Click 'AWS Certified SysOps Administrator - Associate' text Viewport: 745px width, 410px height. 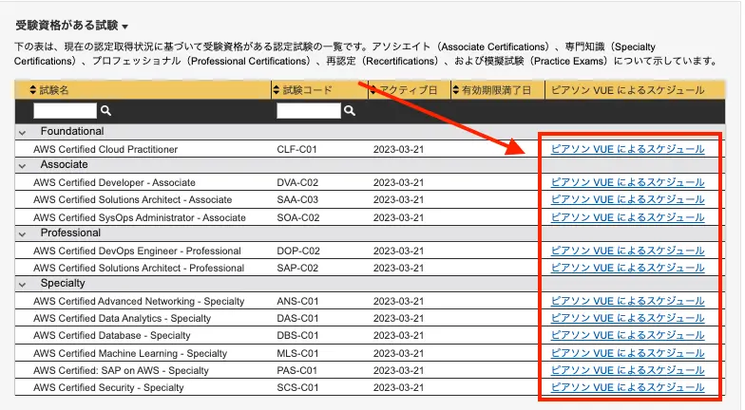140,217
